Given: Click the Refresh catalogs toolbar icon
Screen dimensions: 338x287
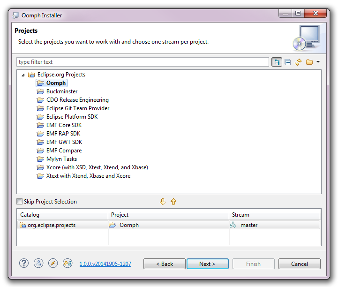Looking at the screenshot, I should tap(298, 62).
